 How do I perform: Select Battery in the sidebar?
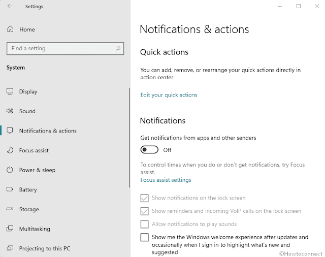tap(28, 189)
